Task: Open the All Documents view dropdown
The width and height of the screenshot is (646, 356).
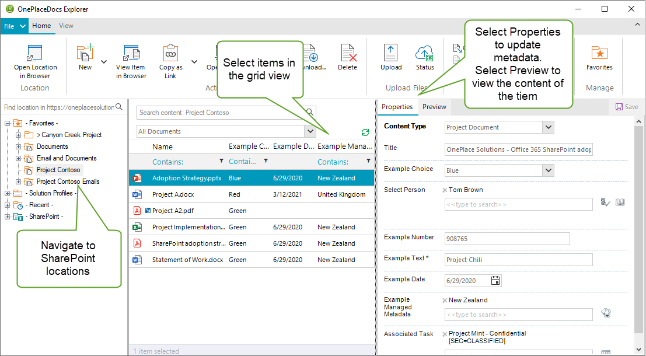Action: 310,131
